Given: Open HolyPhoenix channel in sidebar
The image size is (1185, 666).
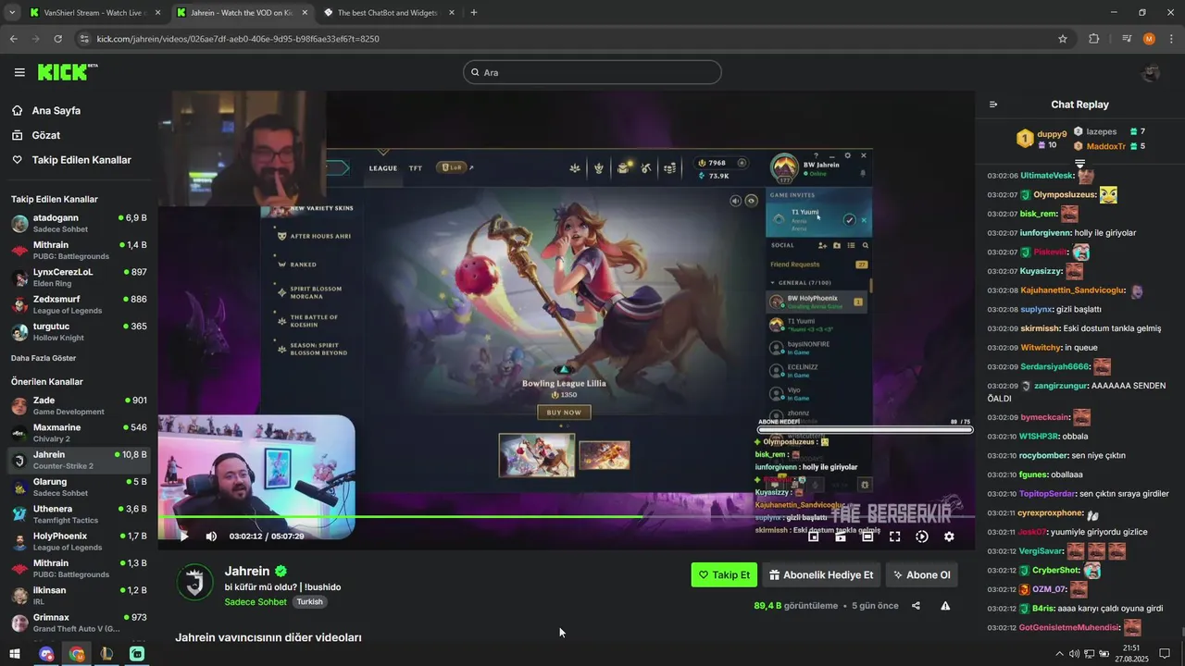Looking at the screenshot, I should pyautogui.click(x=79, y=541).
